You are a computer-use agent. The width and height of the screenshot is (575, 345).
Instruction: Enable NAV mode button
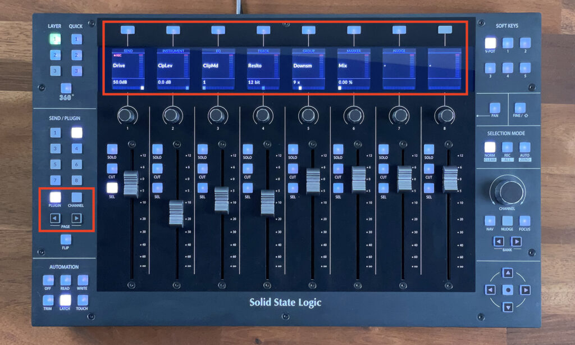pyautogui.click(x=490, y=221)
